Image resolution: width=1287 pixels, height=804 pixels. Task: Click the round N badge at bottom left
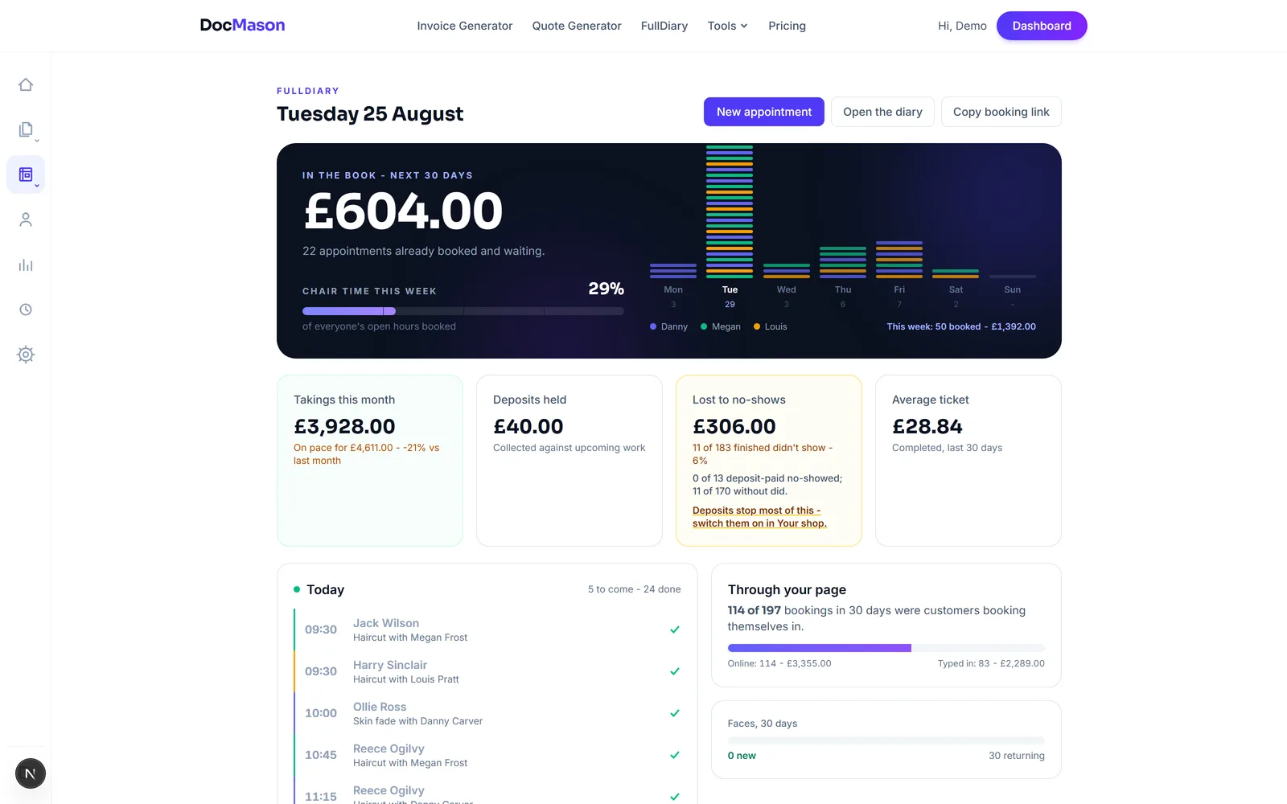(31, 773)
